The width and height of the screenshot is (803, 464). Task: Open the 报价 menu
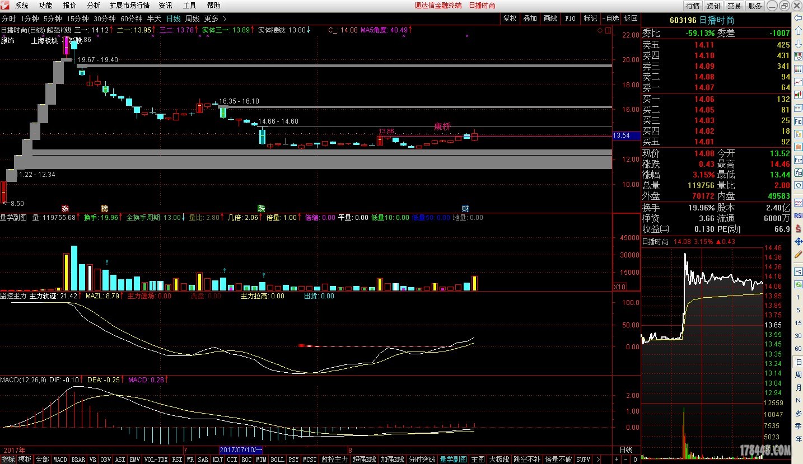pos(70,6)
